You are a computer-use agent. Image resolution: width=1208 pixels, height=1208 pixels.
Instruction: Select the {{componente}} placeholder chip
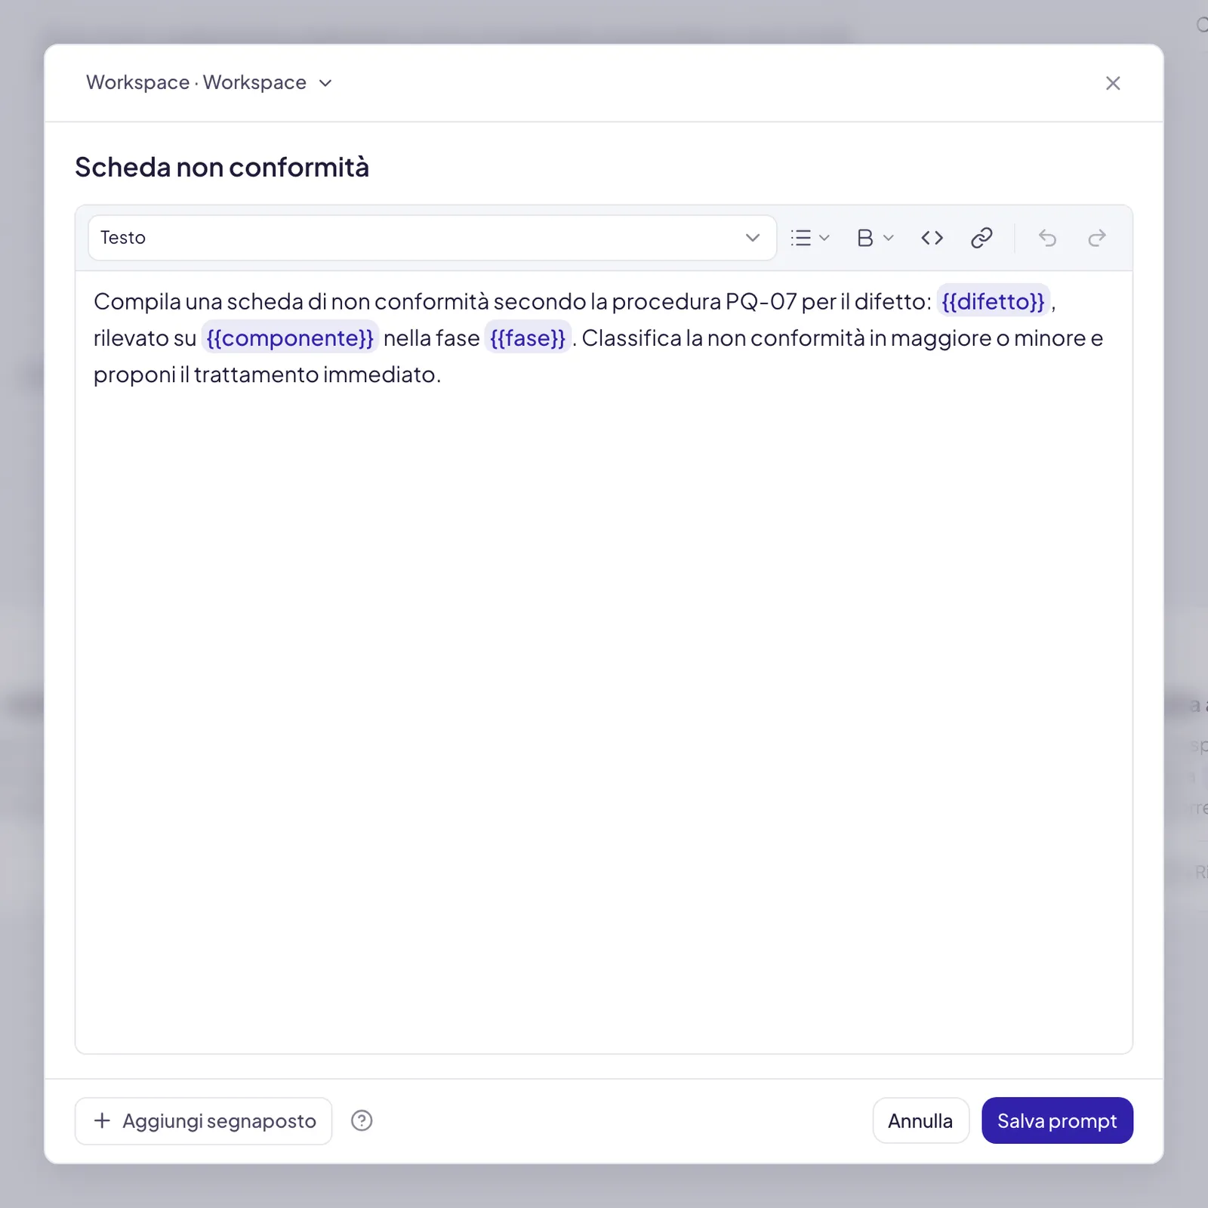tap(290, 337)
